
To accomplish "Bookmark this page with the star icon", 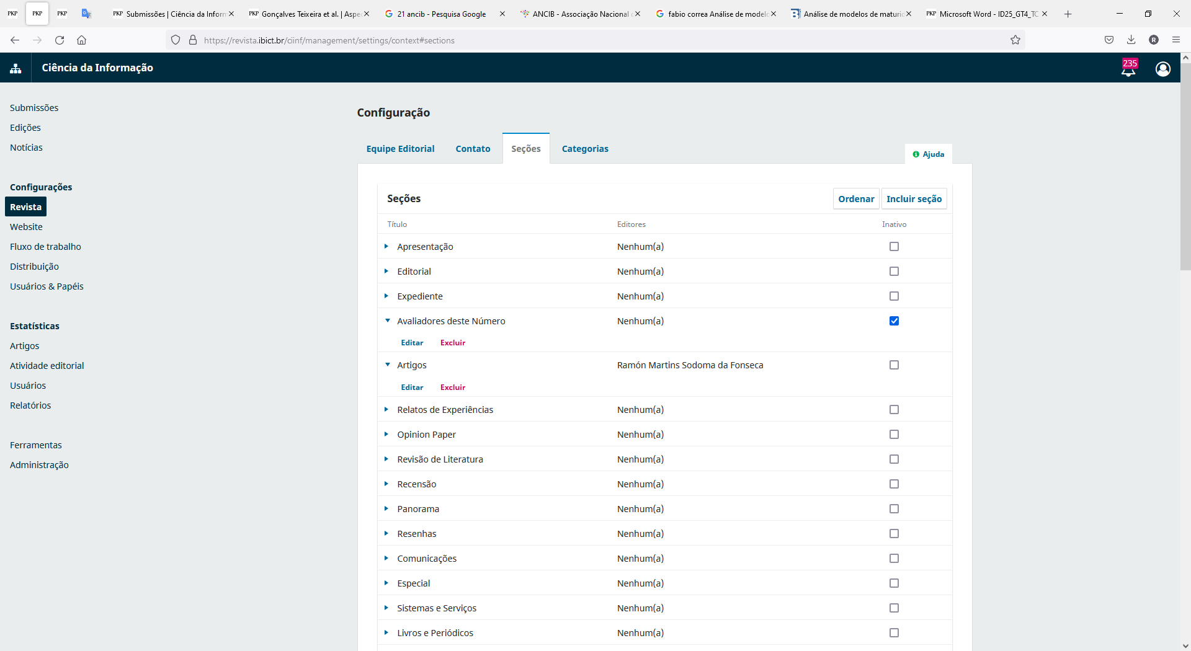I will tap(1015, 40).
